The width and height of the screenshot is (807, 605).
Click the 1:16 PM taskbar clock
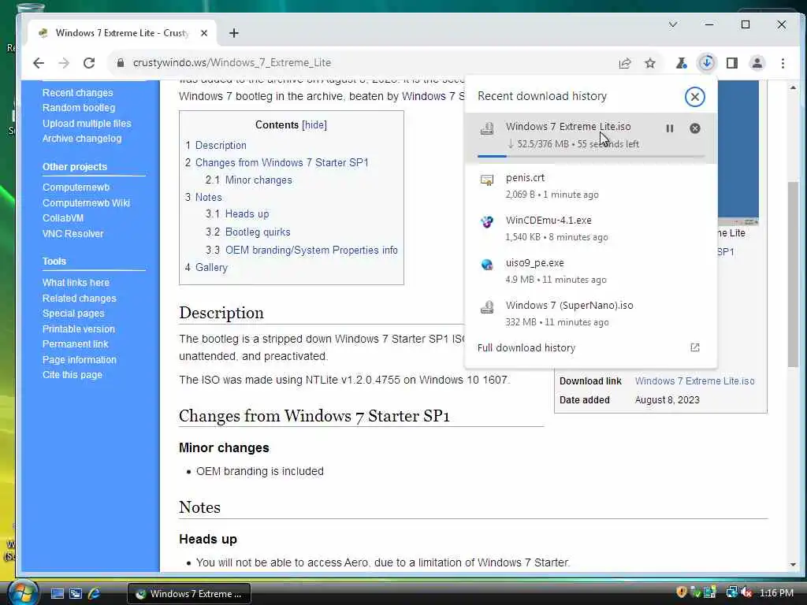click(776, 593)
